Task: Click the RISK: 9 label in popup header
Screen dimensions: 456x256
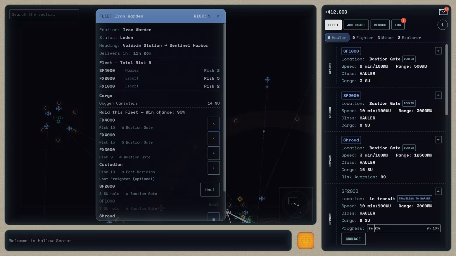Action: (x=202, y=16)
